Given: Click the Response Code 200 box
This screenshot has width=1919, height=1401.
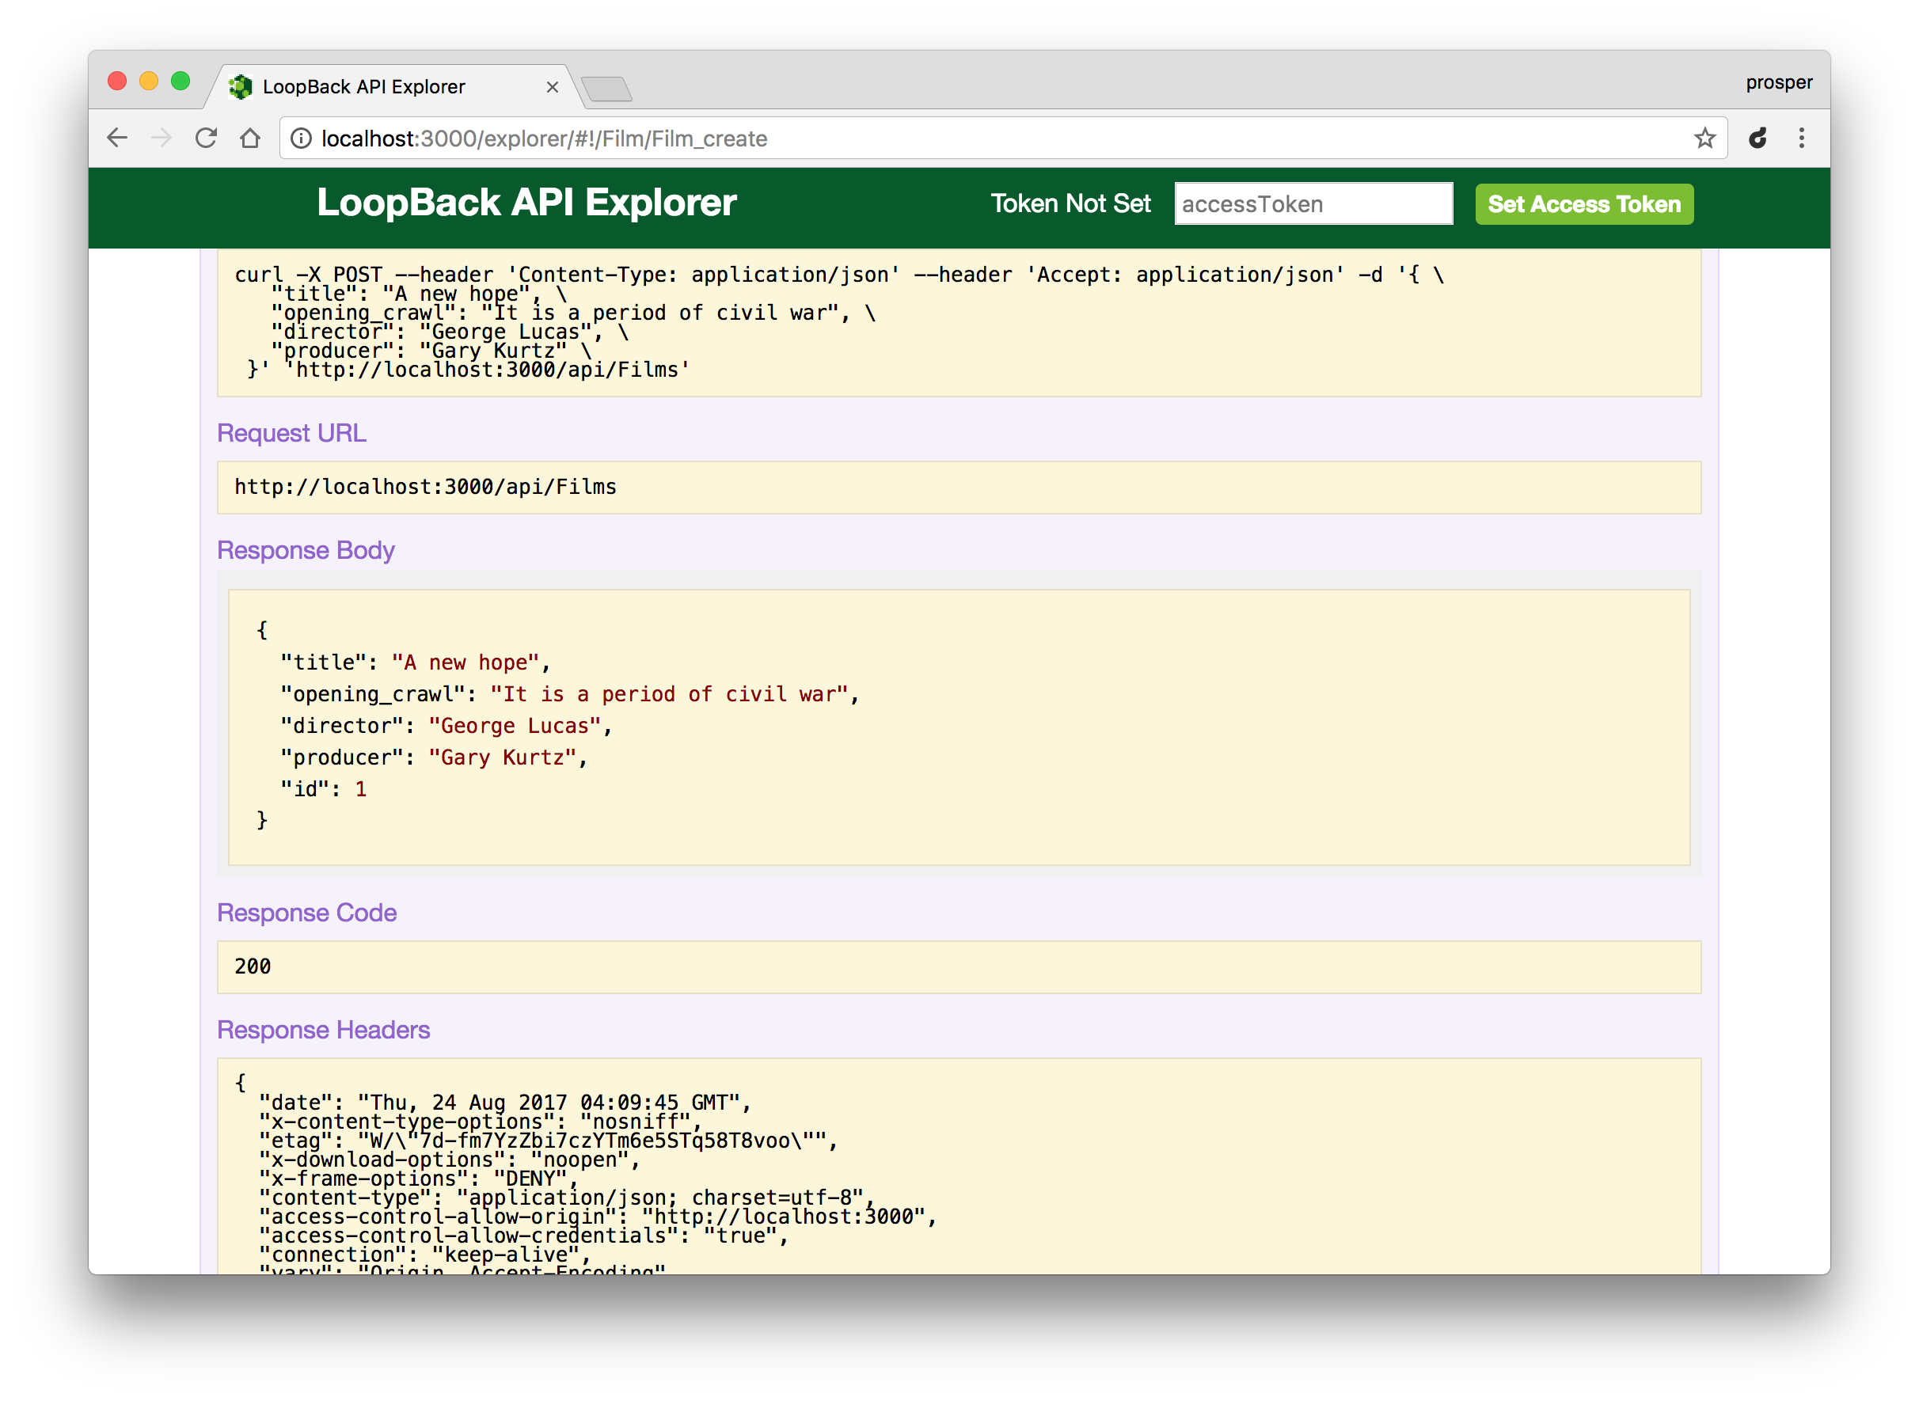Looking at the screenshot, I should pyautogui.click(x=958, y=966).
